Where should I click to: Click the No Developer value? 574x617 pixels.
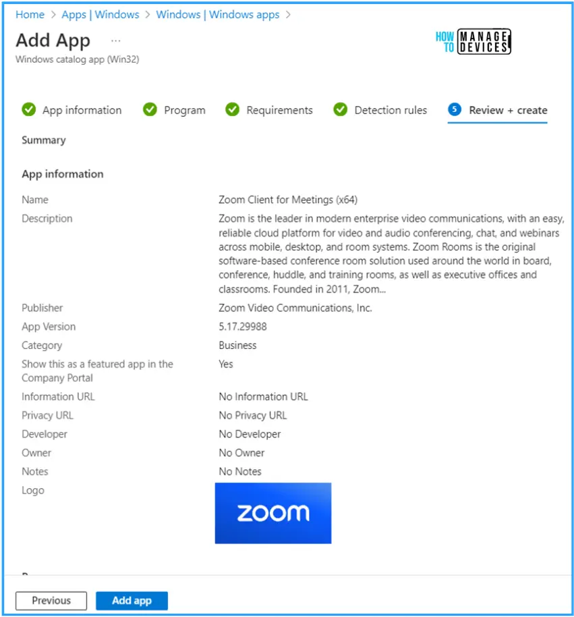tap(250, 434)
